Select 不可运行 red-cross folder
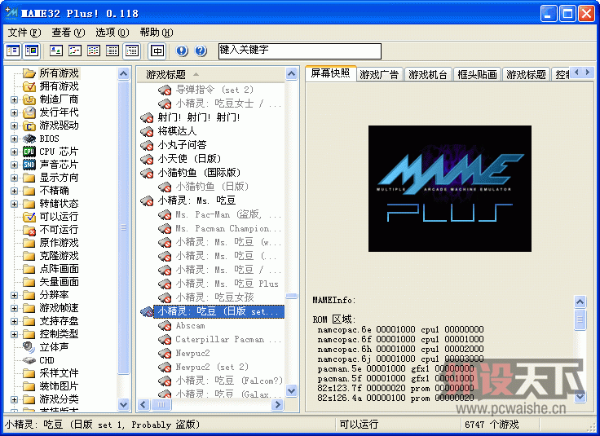 click(x=29, y=230)
